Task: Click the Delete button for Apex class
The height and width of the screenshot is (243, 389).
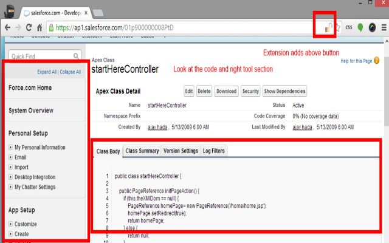Action: pos(204,91)
